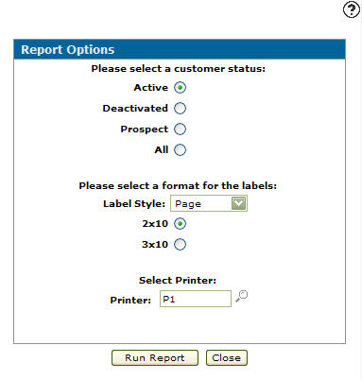
Task: Open the help question mark icon
Action: [352, 10]
